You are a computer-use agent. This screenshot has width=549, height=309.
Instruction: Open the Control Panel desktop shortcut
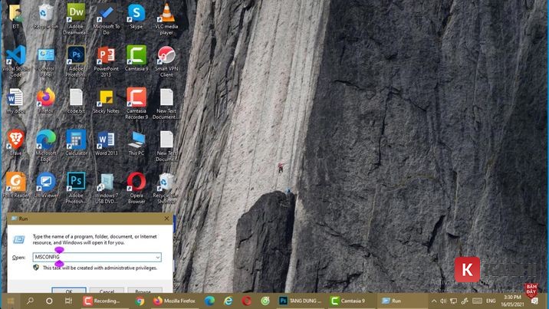click(x=46, y=61)
